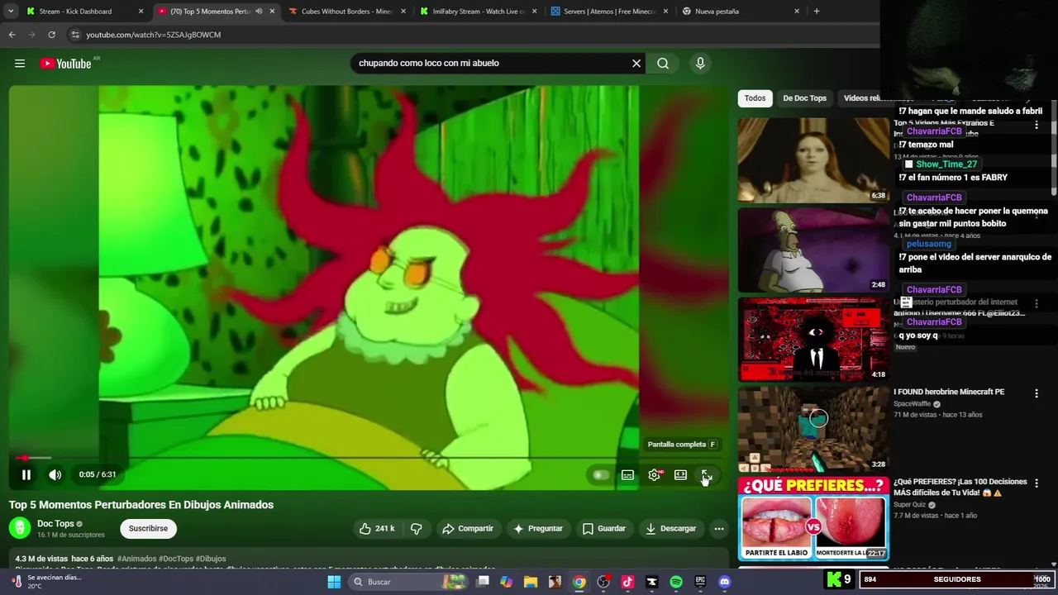Open the ¿Qué PREFIERES? video title
Viewport: 1058px width, 595px height.
[960, 488]
